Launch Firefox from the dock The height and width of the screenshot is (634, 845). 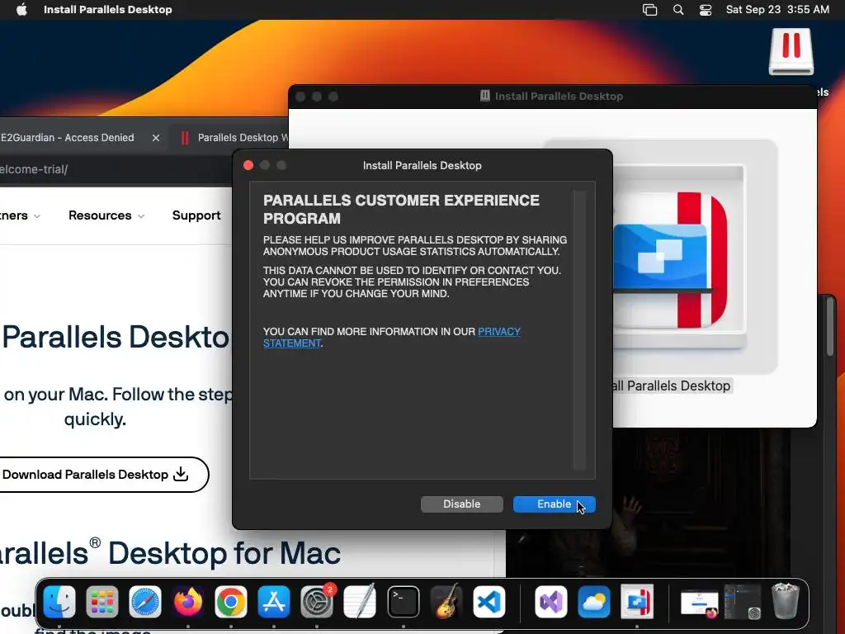188,602
